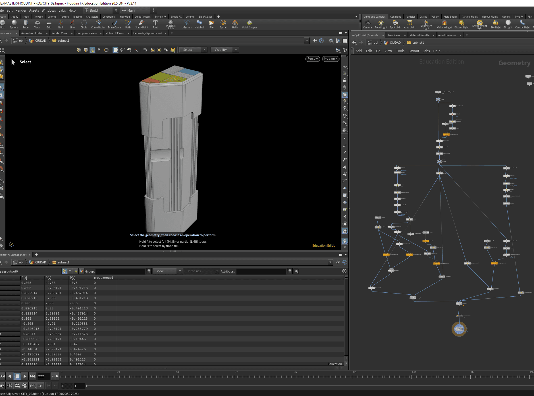Toggle pin on geometry spreadsheet pane
534x396 pixels.
(x=338, y=262)
